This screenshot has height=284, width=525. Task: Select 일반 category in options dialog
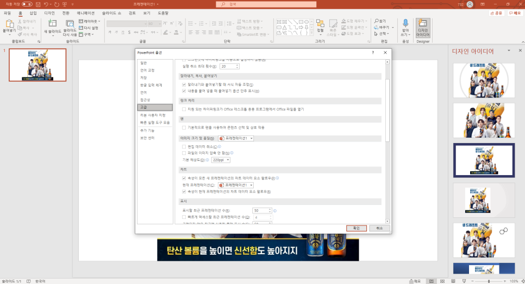click(155, 63)
